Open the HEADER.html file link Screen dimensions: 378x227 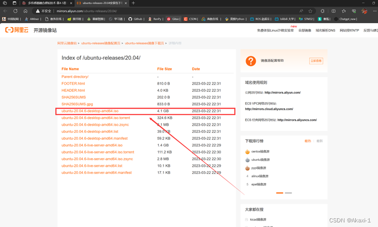73,90
